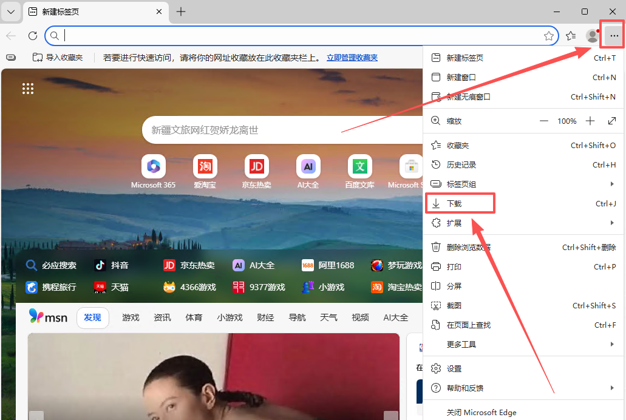Expand the 标签页组 submenu arrow

point(612,184)
